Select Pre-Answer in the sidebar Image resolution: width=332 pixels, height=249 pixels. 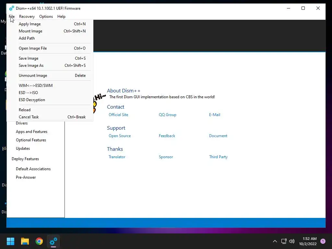click(x=26, y=177)
